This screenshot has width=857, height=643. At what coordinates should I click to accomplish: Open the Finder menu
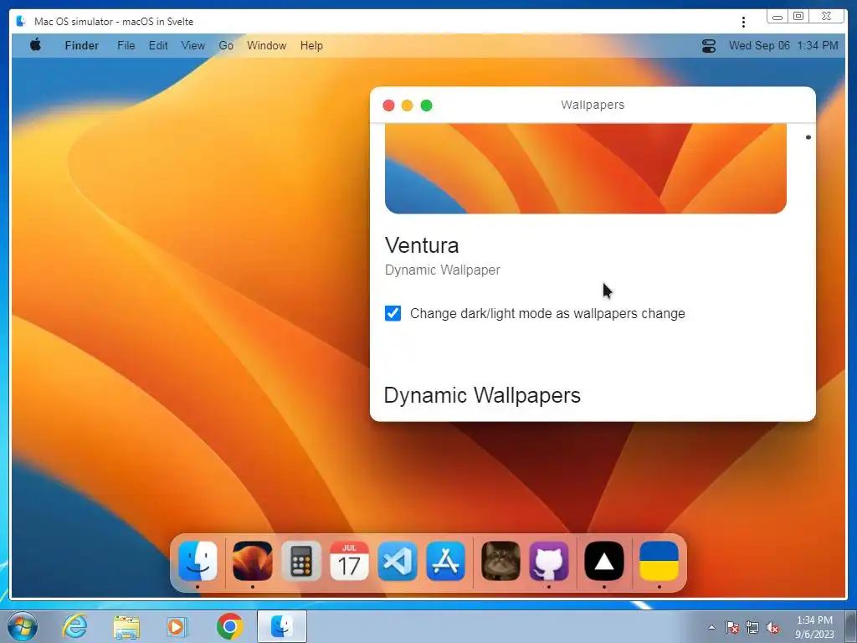pyautogui.click(x=81, y=45)
